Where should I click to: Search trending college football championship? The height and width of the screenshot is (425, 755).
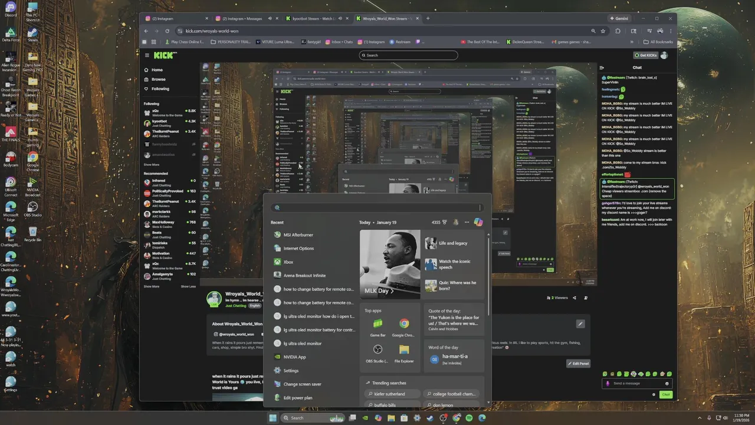coord(450,394)
